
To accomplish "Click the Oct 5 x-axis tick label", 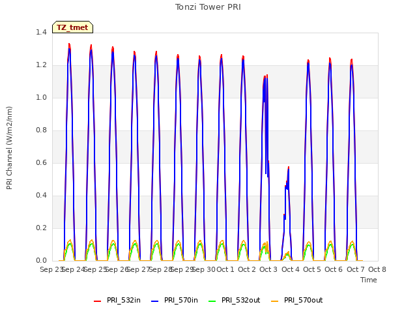I will click(312, 269).
